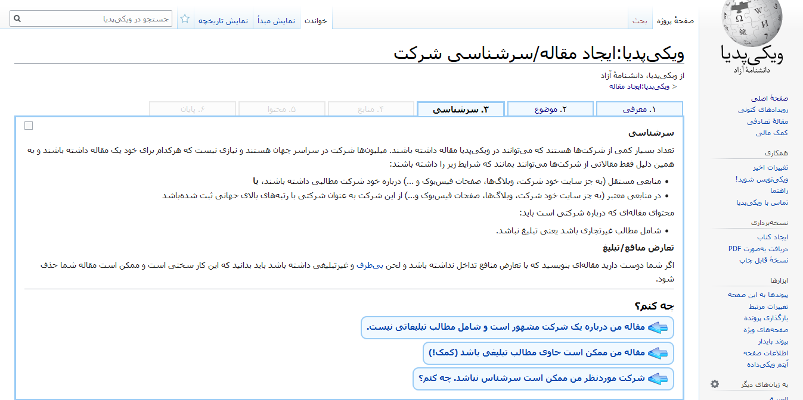Open sidebar link 'ویکی‌نویس شوید!'
Screen dimensions: 803x400
(x=762, y=179)
